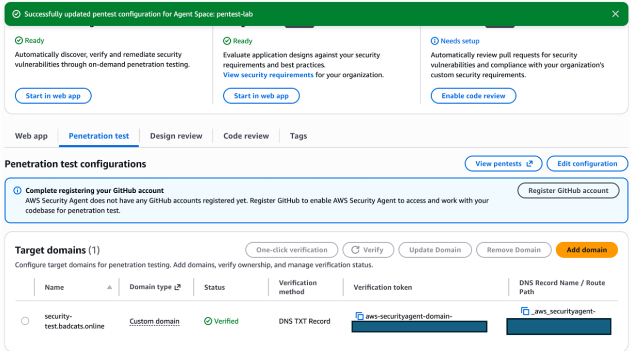Click the Needs setup status icon
The width and height of the screenshot is (631, 351).
click(435, 41)
